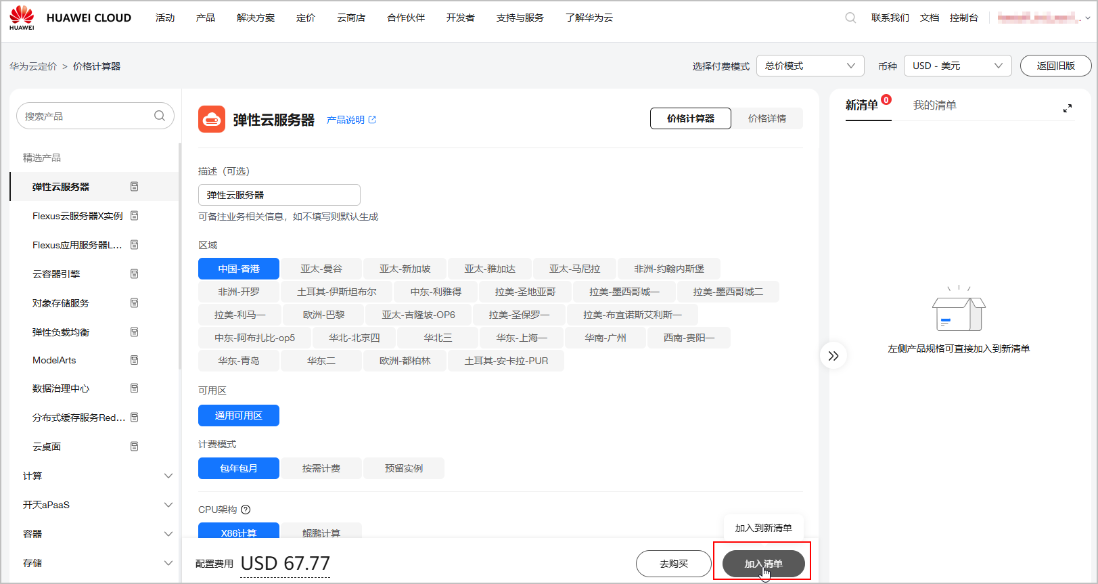
Task: Choose X86计算 CPU architecture
Action: [x=239, y=532]
